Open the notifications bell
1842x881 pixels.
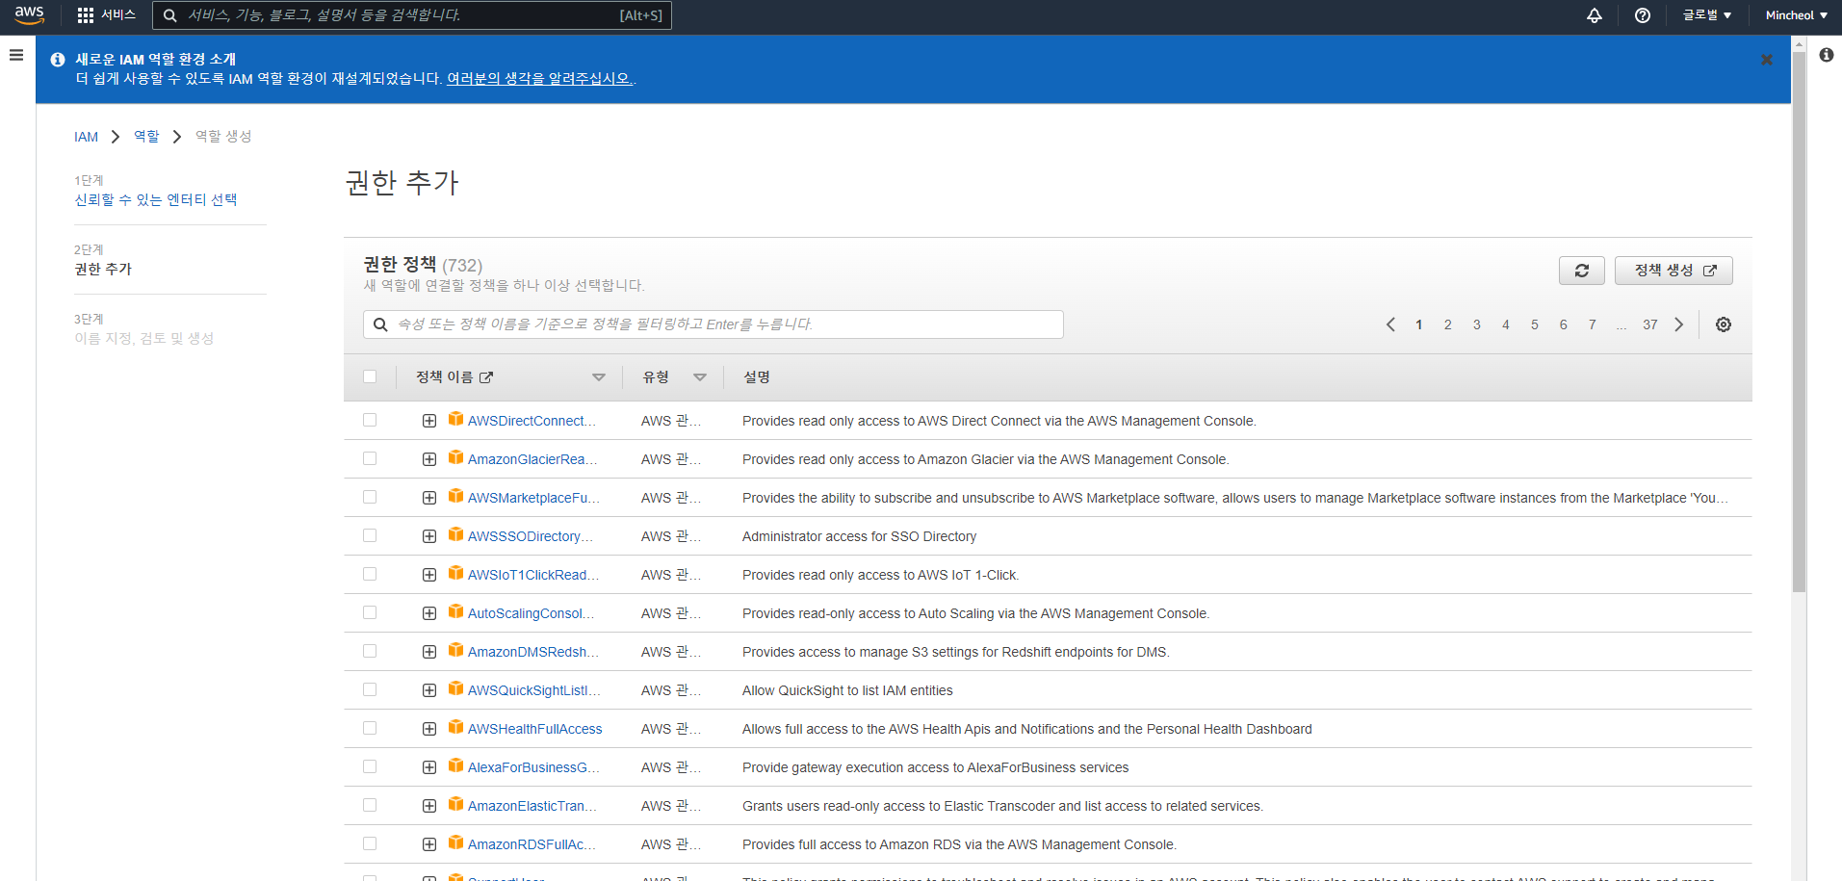point(1595,15)
